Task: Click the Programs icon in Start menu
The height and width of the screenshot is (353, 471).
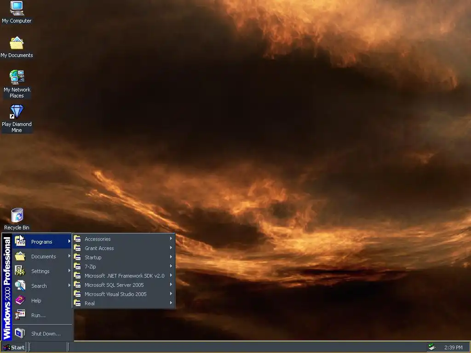Action: [x=20, y=241]
